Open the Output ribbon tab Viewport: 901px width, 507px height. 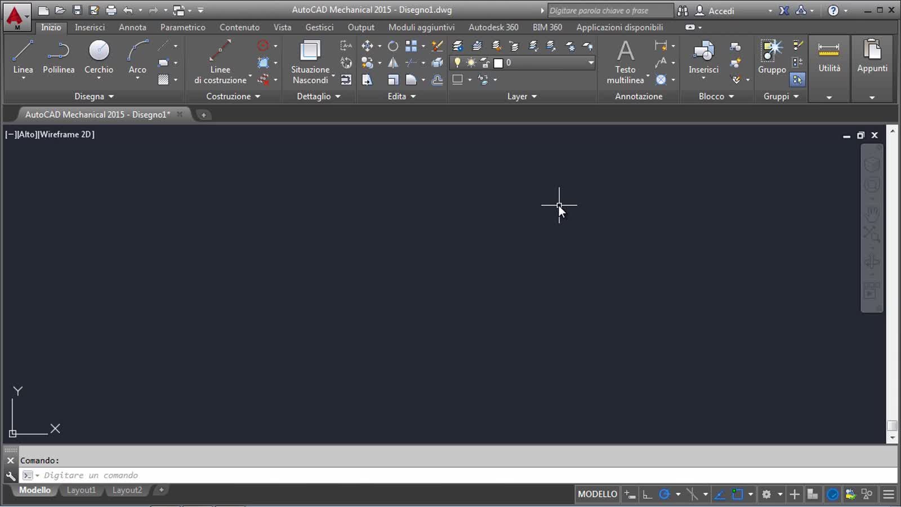point(360,27)
